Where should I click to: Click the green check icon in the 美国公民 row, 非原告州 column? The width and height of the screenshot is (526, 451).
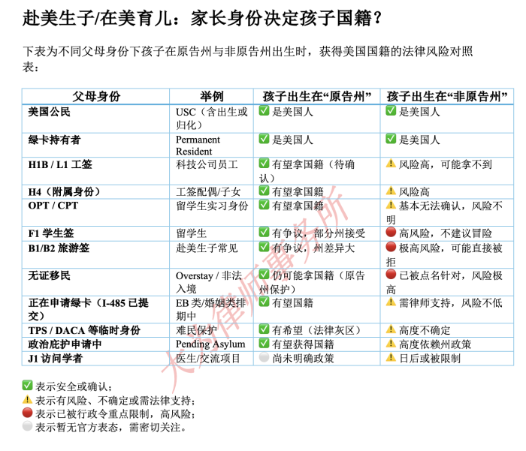click(x=391, y=110)
